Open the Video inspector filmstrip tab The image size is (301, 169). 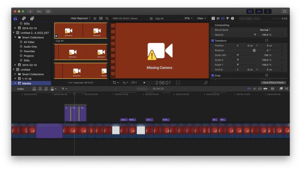(223, 18)
